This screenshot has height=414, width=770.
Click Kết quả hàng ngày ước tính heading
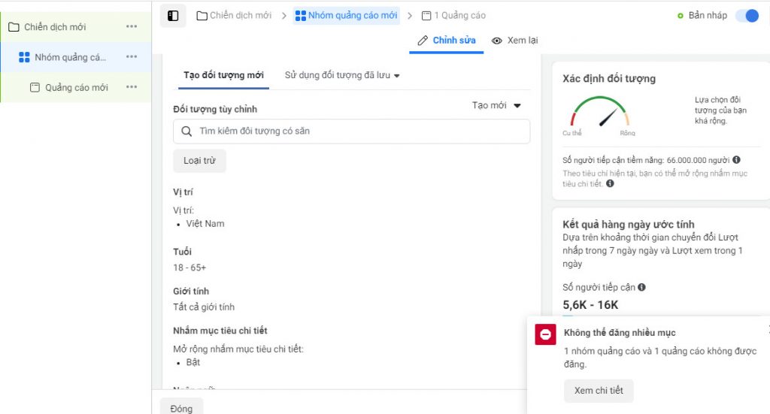pyautogui.click(x=629, y=225)
